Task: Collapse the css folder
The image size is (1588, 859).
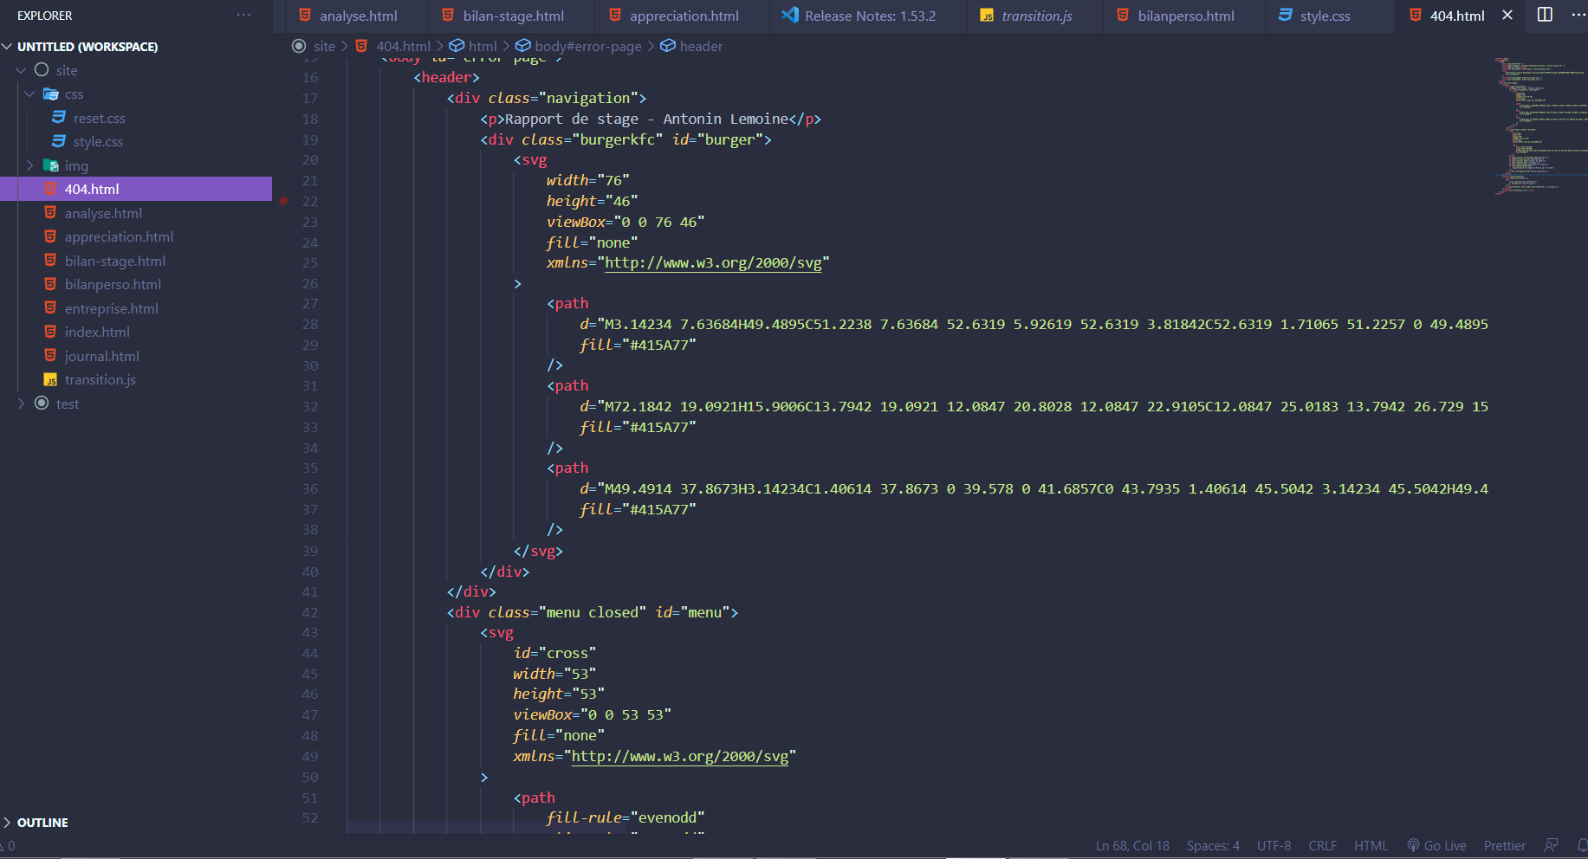Action: coord(74,94)
